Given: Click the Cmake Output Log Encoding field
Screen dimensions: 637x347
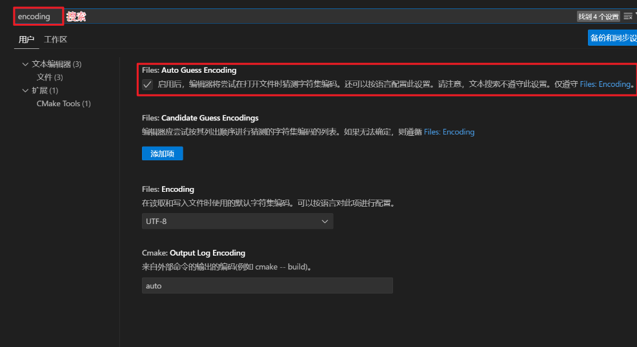Looking at the screenshot, I should 267,285.
